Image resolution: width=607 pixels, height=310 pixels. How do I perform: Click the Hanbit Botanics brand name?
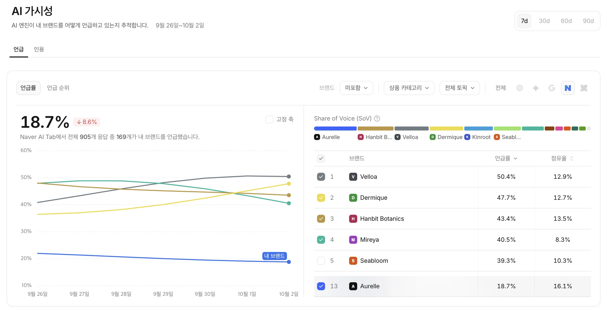pos(382,219)
